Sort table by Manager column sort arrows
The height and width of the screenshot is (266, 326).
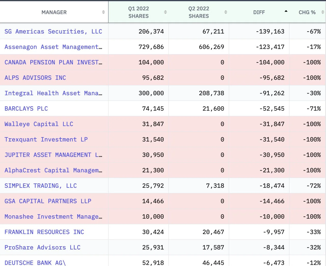[103, 12]
